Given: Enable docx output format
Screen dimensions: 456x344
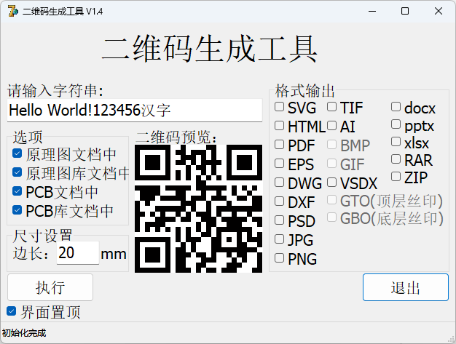Looking at the screenshot, I should [396, 107].
